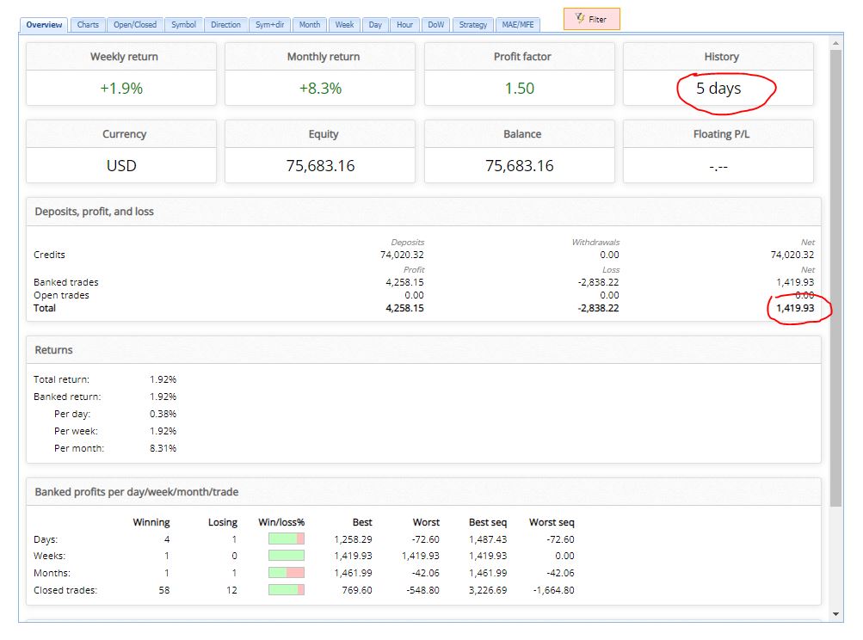
Task: Click the Total return 1.92% value
Action: 163,379
